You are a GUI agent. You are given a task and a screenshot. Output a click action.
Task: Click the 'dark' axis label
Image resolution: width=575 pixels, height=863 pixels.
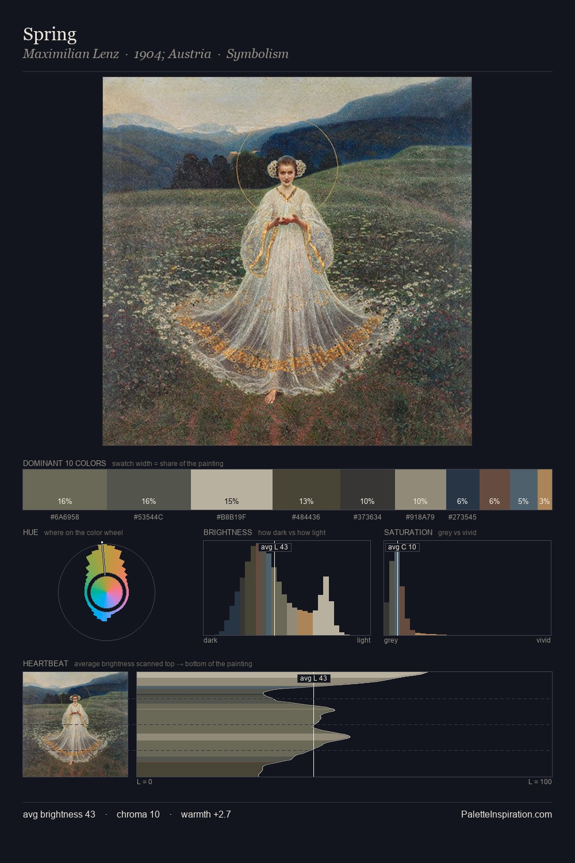click(210, 640)
